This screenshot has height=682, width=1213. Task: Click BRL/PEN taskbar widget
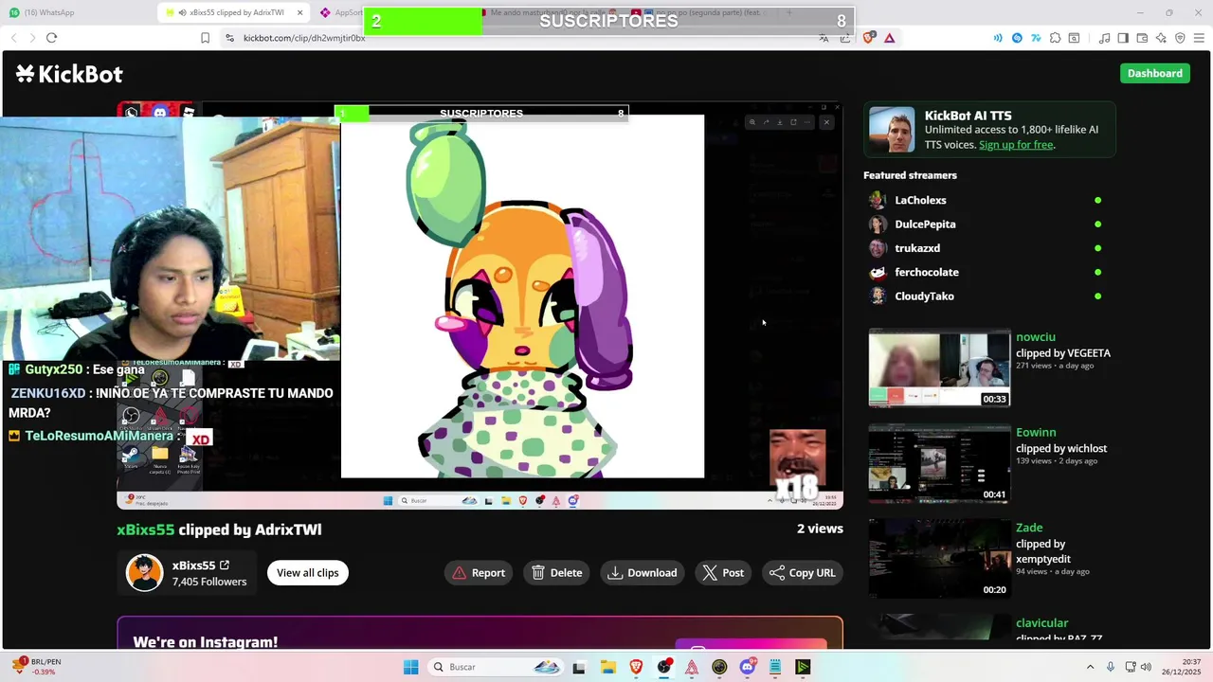(x=36, y=667)
